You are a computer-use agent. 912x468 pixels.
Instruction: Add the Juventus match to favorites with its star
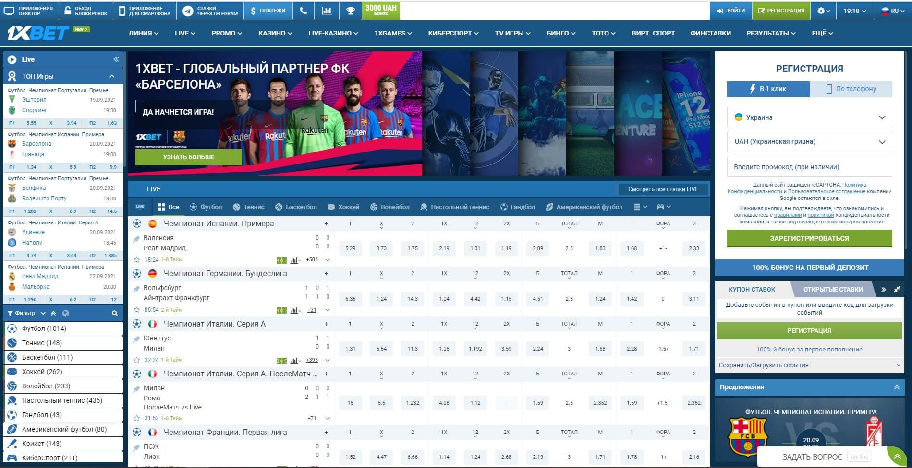pyautogui.click(x=136, y=360)
